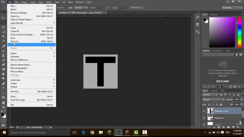This screenshot has height=137, width=244.
Task: Open File Explorer from the taskbar
Action: (101, 132)
